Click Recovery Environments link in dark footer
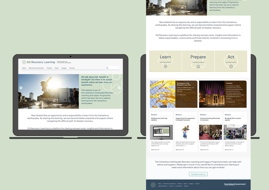269x190 pixels. 169,184
